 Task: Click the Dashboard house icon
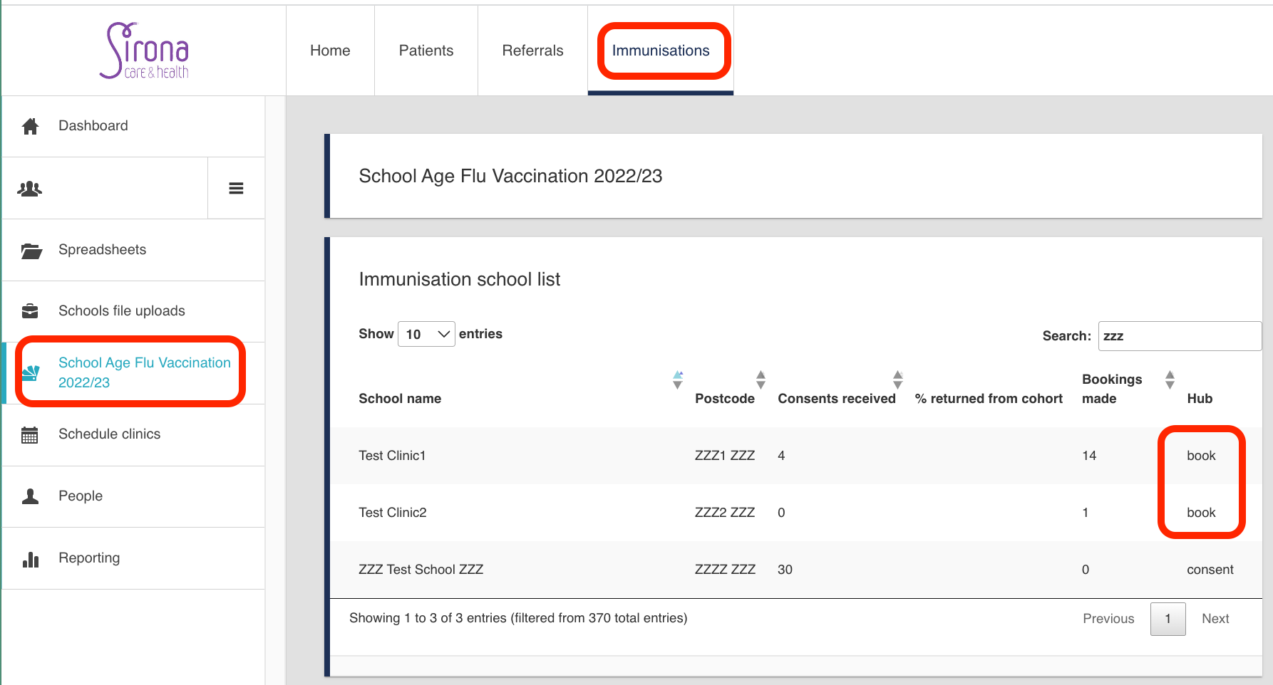pyautogui.click(x=30, y=126)
